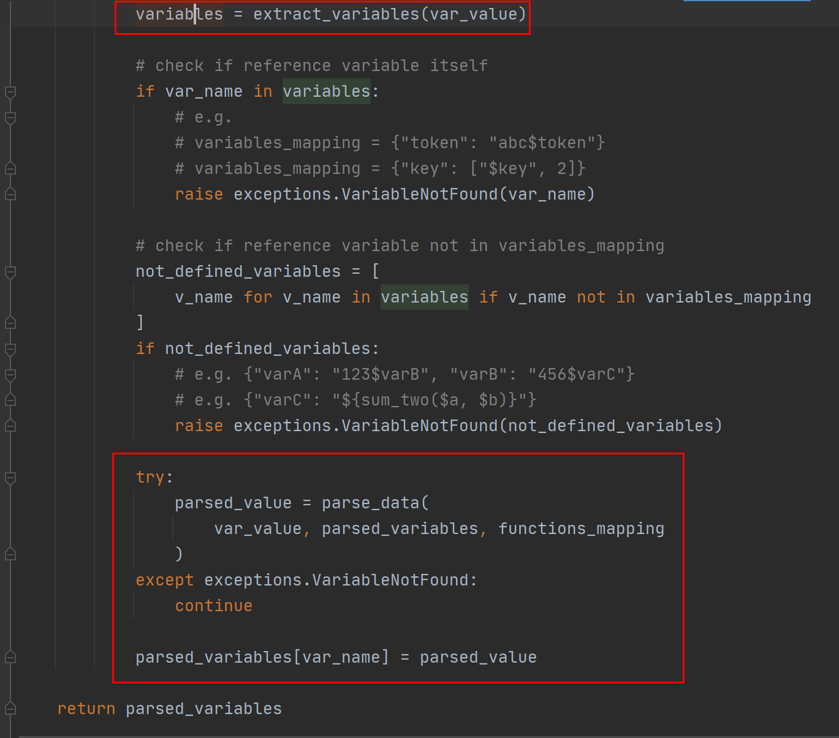The height and width of the screenshot is (738, 839).
Task: Collapse the 'if var_name in variables' block
Action: click(10, 92)
